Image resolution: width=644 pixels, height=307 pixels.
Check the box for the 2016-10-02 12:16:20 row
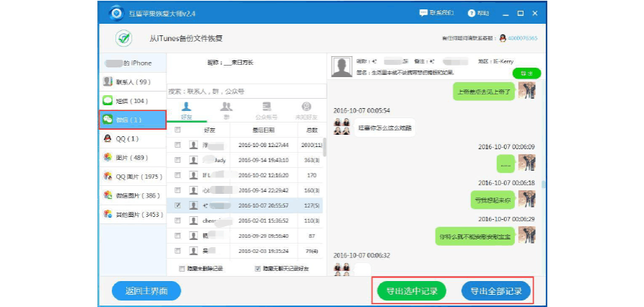(x=177, y=175)
